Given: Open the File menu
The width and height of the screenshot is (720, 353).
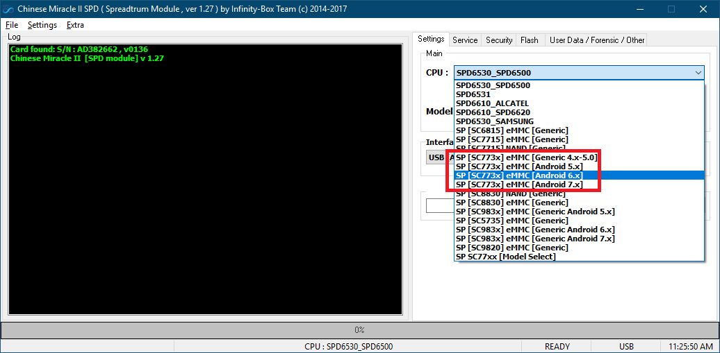Looking at the screenshot, I should click(x=12, y=25).
